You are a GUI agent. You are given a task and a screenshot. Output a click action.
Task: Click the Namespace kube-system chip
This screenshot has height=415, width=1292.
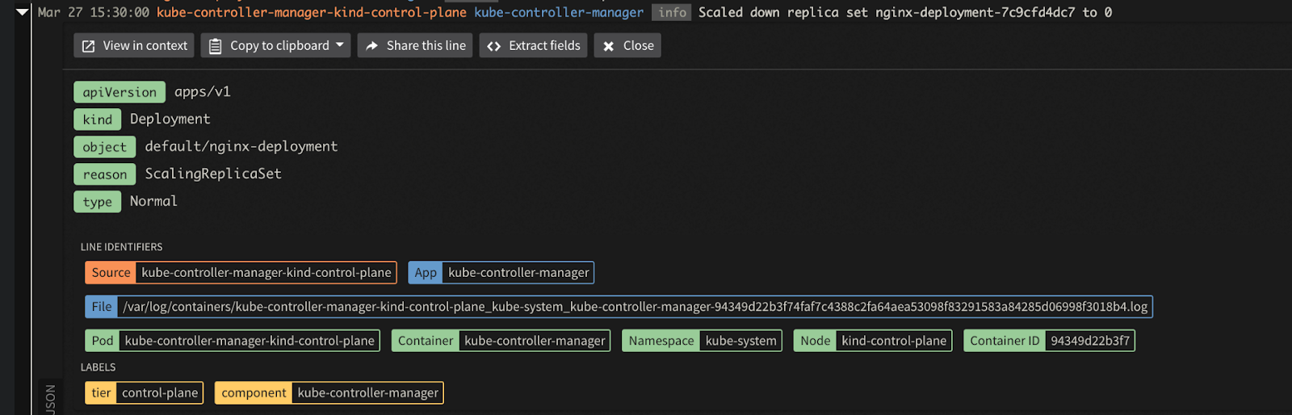[x=702, y=341]
